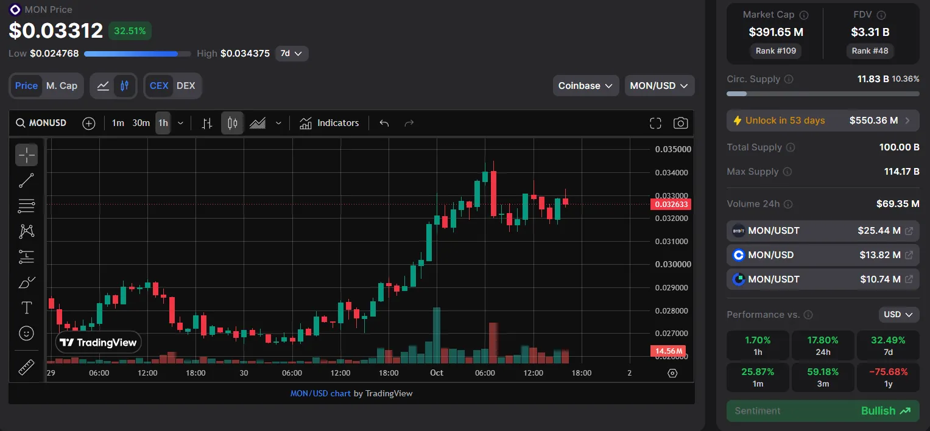The height and width of the screenshot is (431, 930).
Task: Take a chart snapshot with camera icon
Action: point(680,124)
